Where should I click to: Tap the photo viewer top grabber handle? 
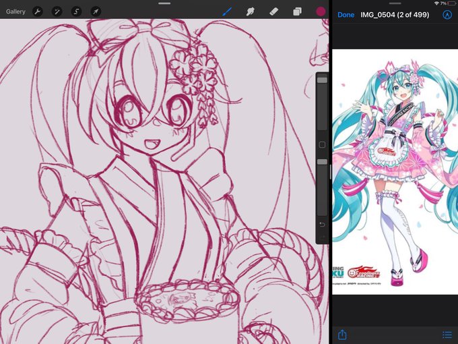click(x=395, y=3)
